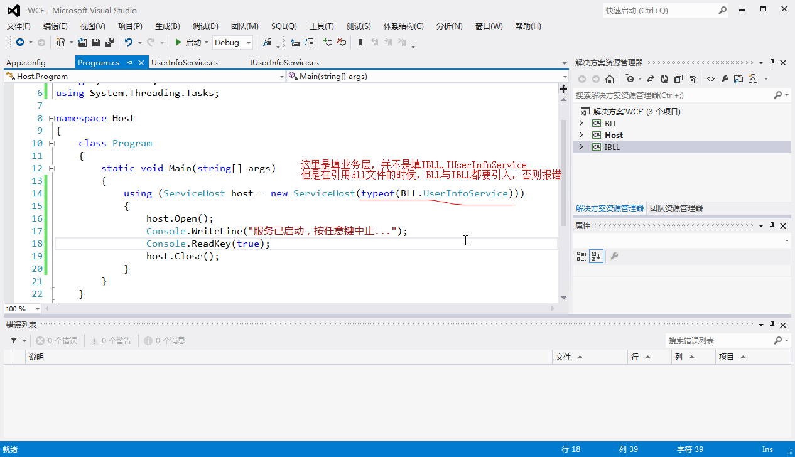This screenshot has width=795, height=457.
Task: Start debugging with the green 启动 button
Action: pyautogui.click(x=188, y=42)
